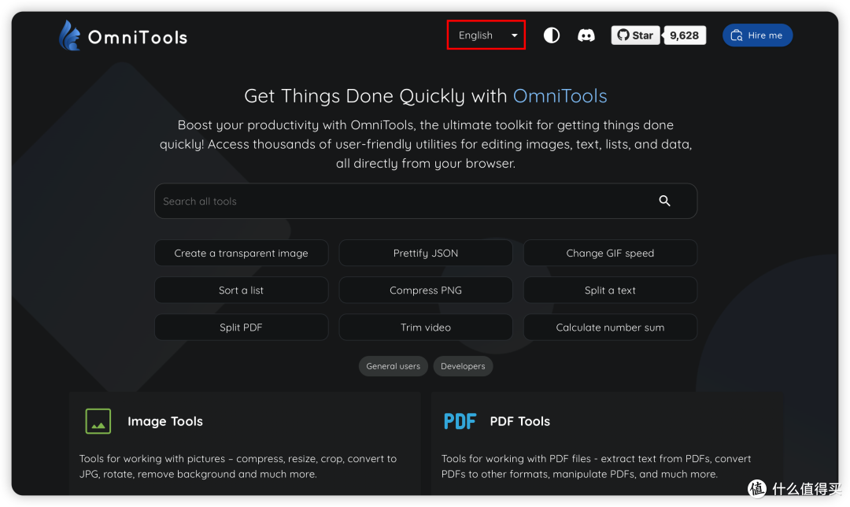Focus the Search all tools field
This screenshot has width=850, height=507.
(426, 202)
